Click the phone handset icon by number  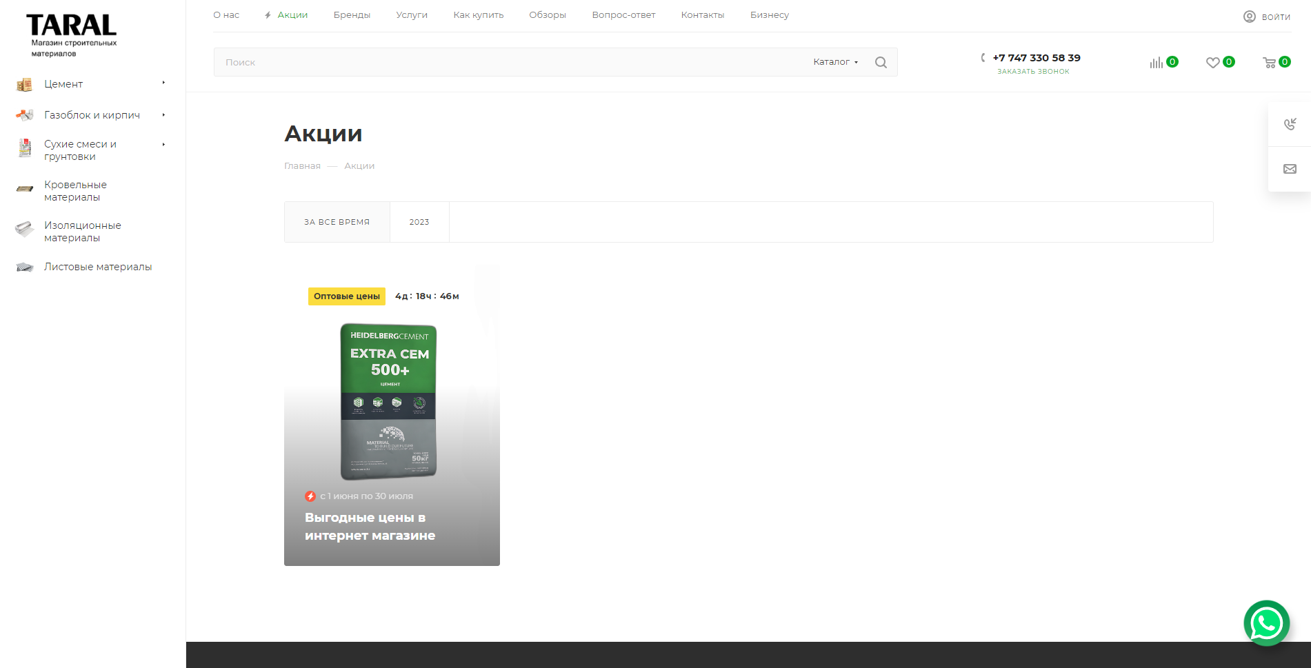pos(983,58)
